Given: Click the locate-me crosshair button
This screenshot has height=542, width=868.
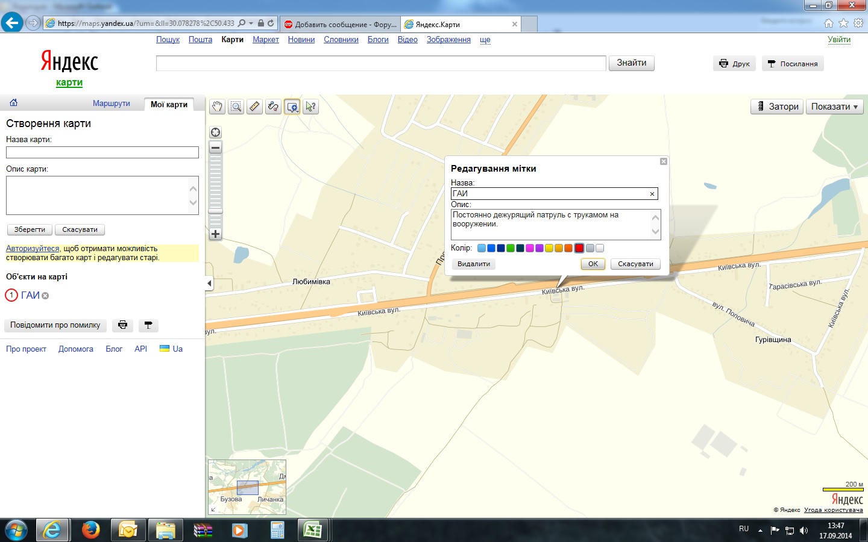Looking at the screenshot, I should tap(215, 132).
